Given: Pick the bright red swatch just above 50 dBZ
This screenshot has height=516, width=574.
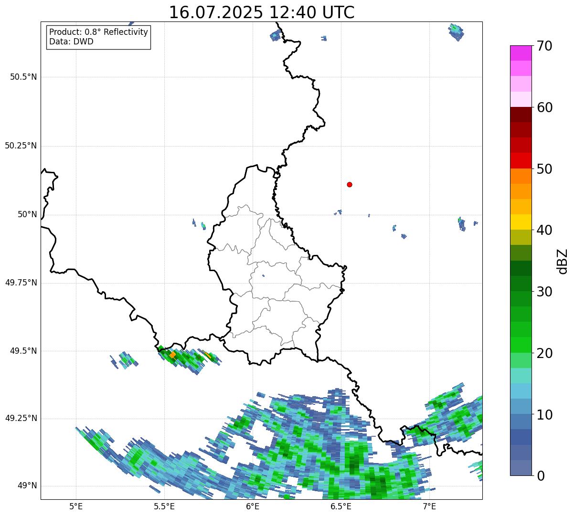Looking at the screenshot, I should point(521,161).
